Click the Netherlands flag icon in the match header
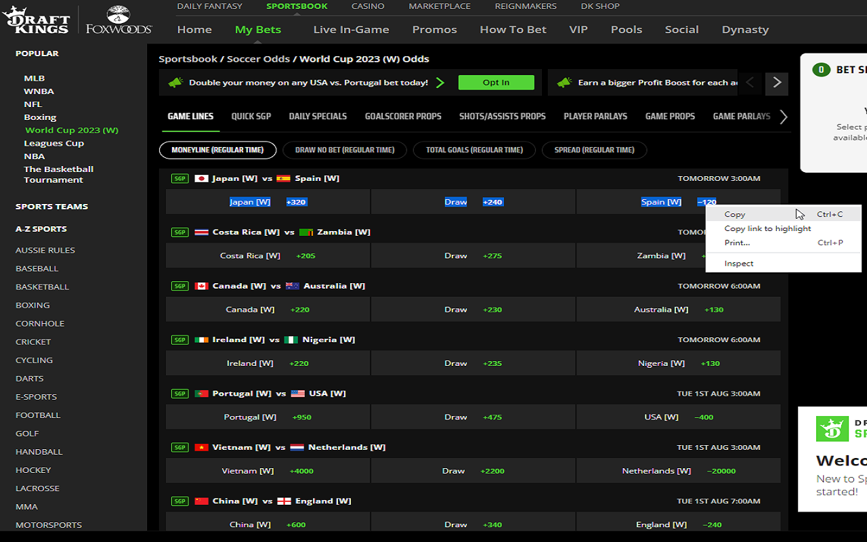The image size is (867, 542). (x=297, y=447)
